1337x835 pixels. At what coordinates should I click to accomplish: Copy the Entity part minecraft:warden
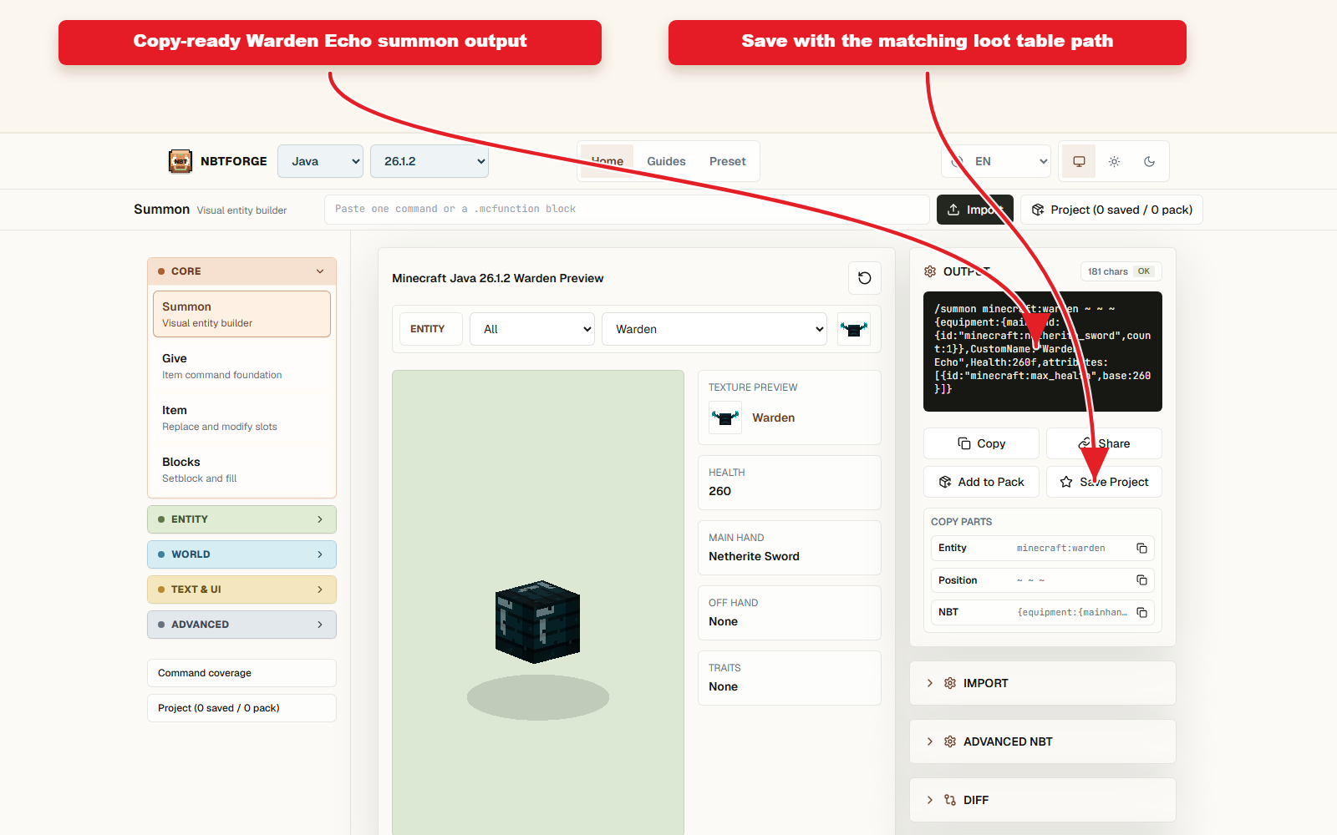point(1141,548)
